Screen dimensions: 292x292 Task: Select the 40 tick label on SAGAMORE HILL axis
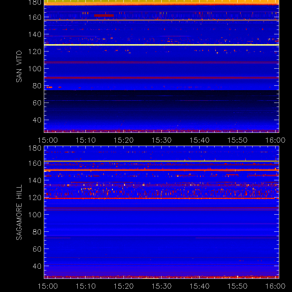37,266
